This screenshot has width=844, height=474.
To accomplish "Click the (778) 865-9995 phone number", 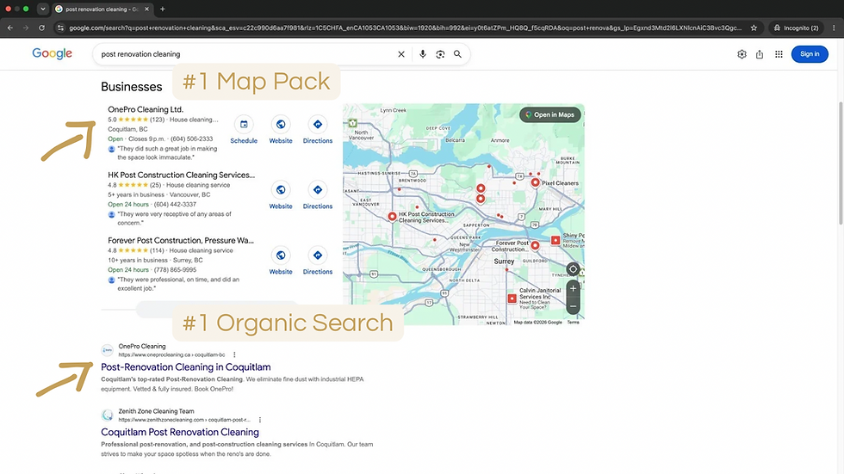I will [x=175, y=270].
